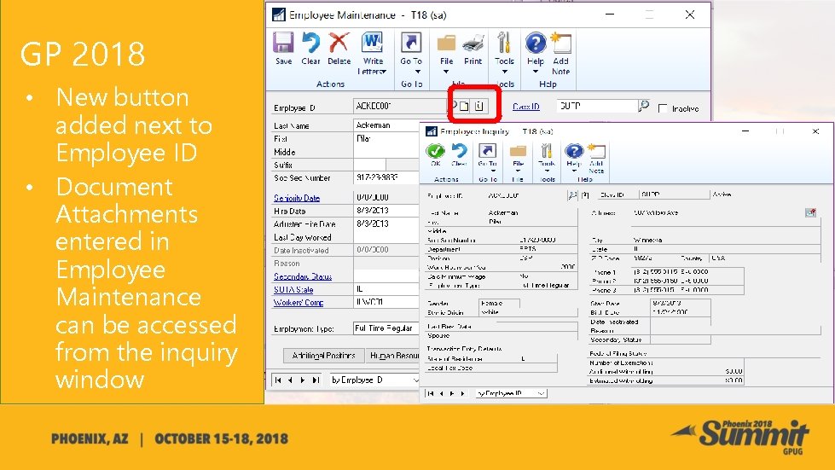835x470 pixels.
Task: Click Seniority Date link
Action: tap(297, 198)
